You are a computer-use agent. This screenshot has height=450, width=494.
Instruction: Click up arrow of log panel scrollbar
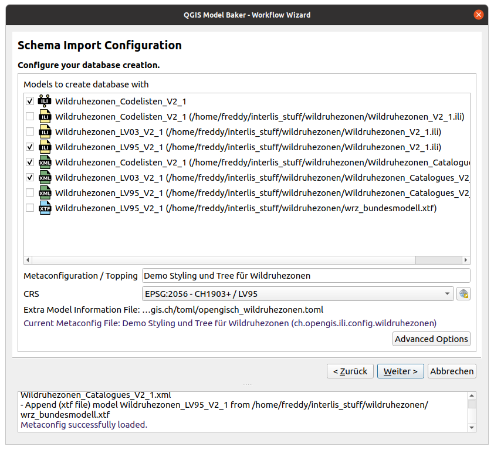[472, 395]
